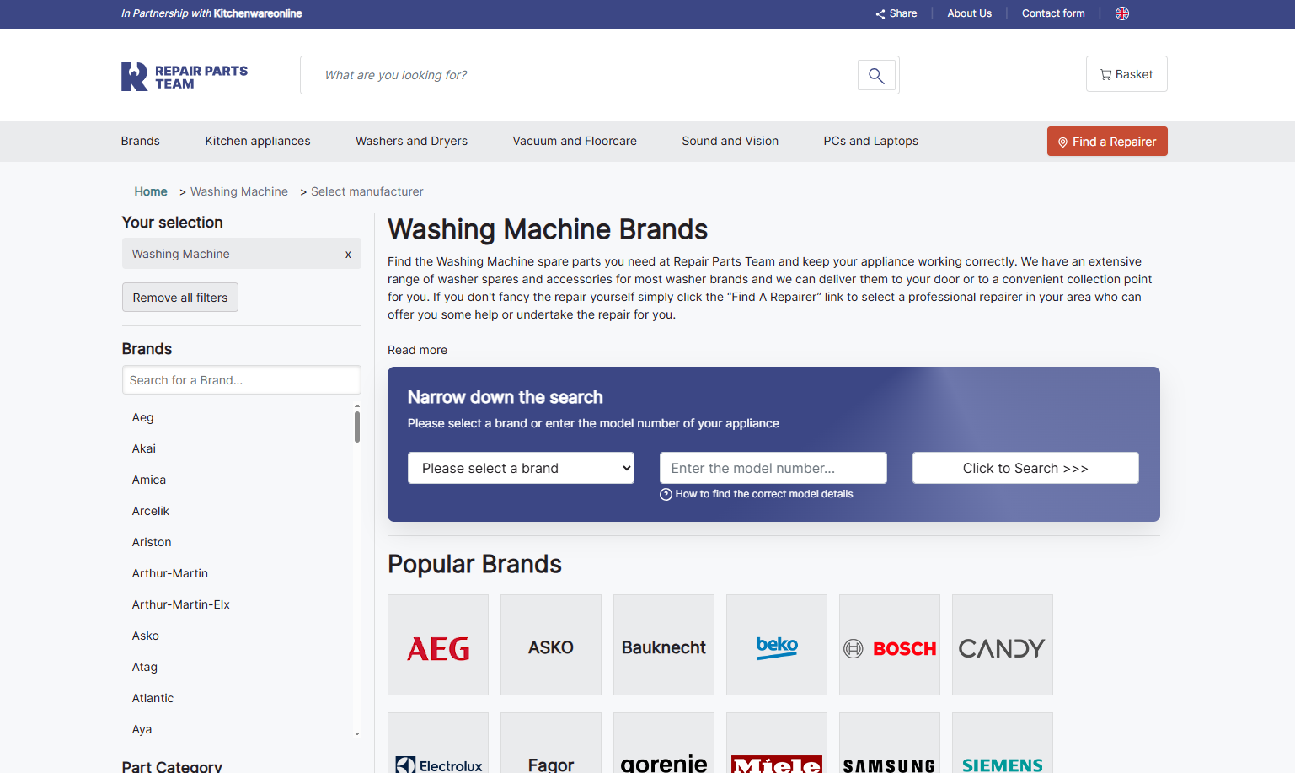Viewport: 1295px width, 773px height.
Task: Select Arthur-Martin-Elx in the brand list
Action: point(181,604)
